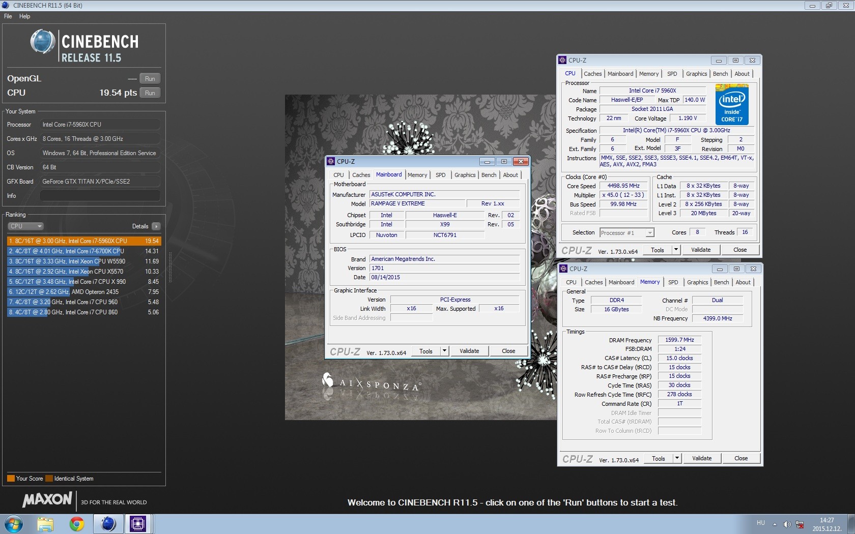The height and width of the screenshot is (534, 855).
Task: Open Caches tab in bottom CPU-Z Memory window
Action: pyautogui.click(x=594, y=282)
